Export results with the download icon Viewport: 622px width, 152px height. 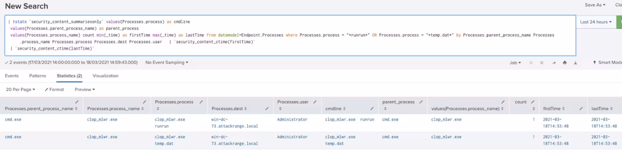pos(575,63)
